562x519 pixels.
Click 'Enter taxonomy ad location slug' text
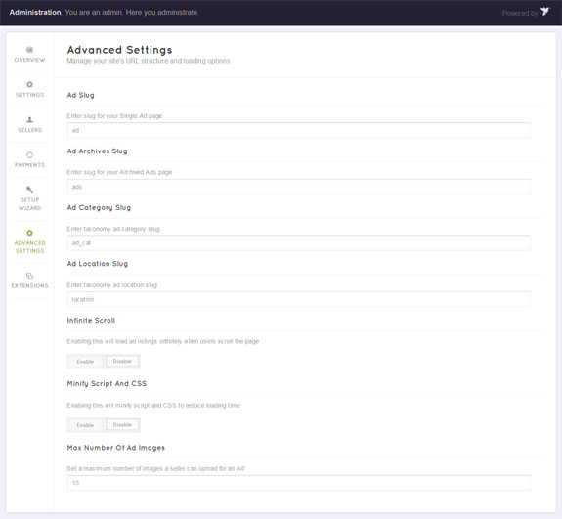(x=111, y=285)
